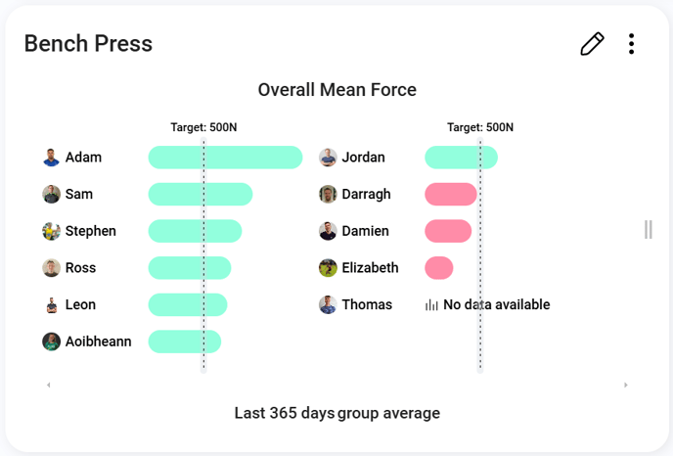Click Aoibheann's profile avatar

tap(52, 342)
